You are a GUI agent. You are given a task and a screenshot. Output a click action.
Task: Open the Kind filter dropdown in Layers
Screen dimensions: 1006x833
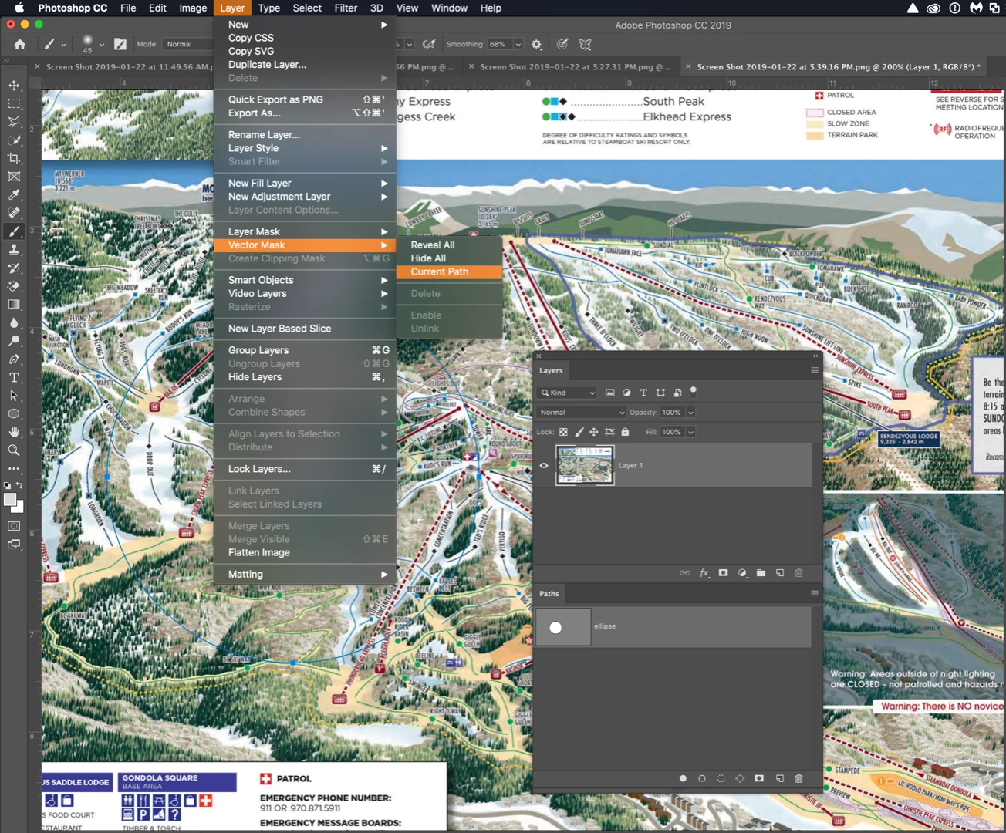(568, 393)
